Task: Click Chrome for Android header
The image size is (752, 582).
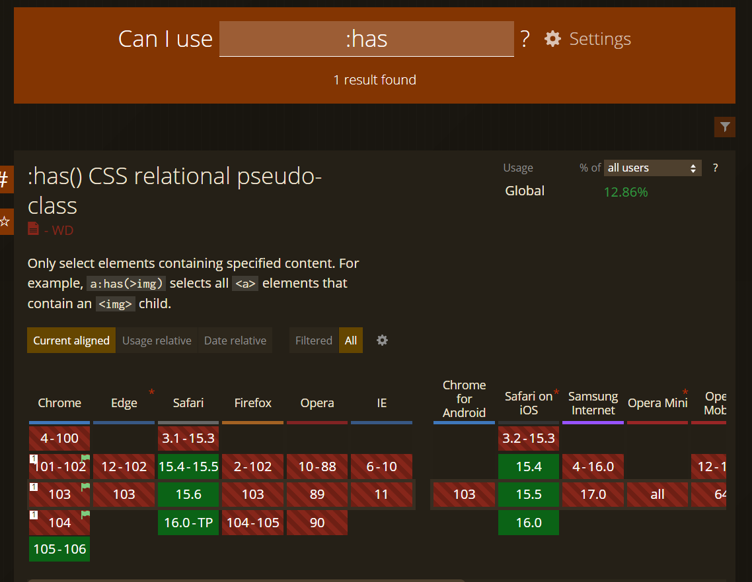Action: (x=465, y=399)
